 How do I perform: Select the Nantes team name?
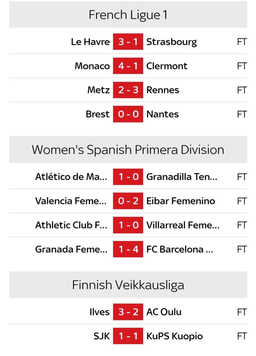pyautogui.click(x=162, y=114)
